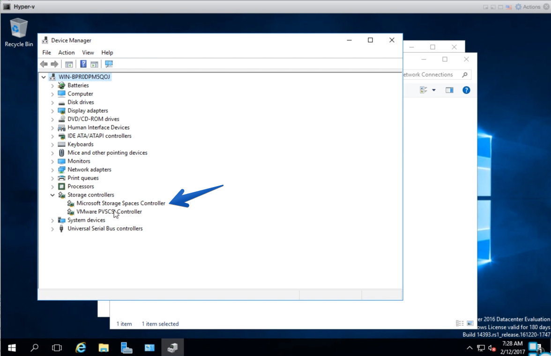
Task: Switch to details view in rear window status bar
Action: tap(459, 323)
